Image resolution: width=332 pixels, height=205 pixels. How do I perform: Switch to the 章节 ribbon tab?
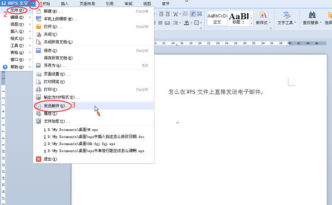point(165,4)
